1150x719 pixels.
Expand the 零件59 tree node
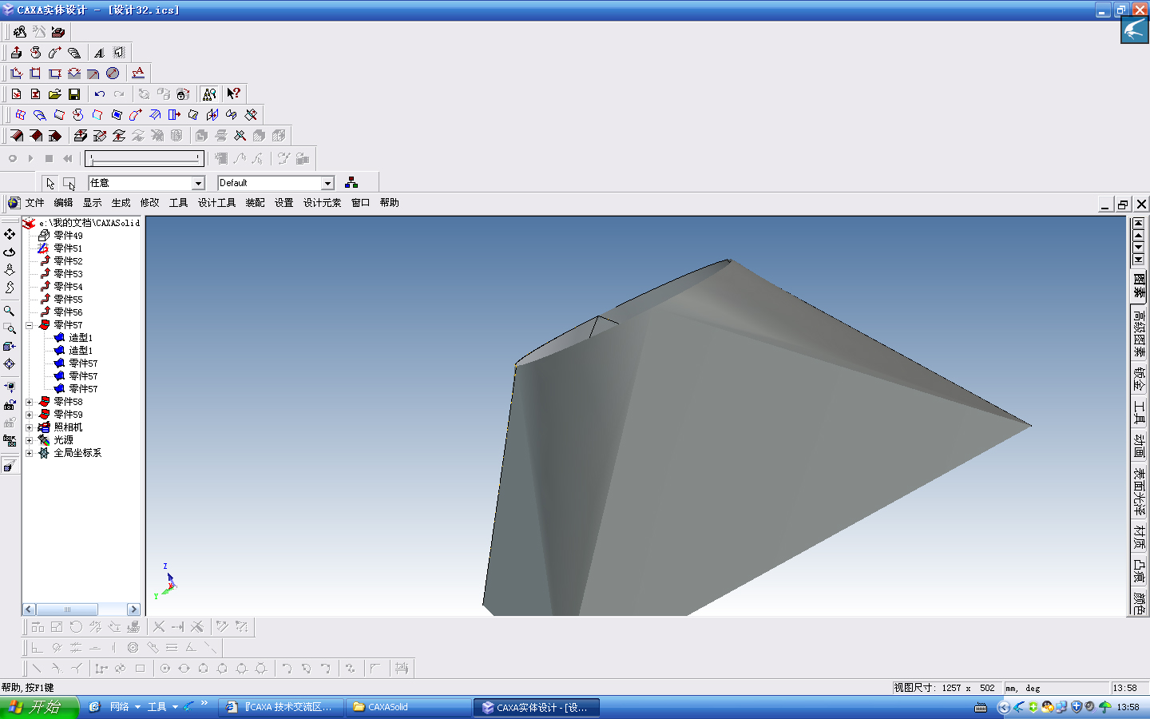[30, 415]
